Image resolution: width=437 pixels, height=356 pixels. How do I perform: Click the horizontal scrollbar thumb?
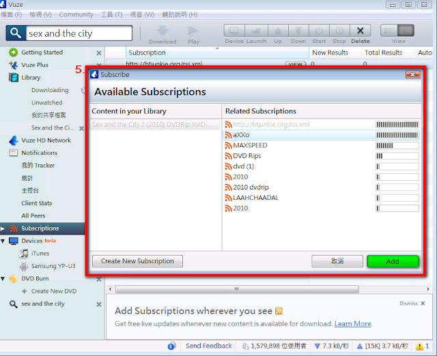237,289
